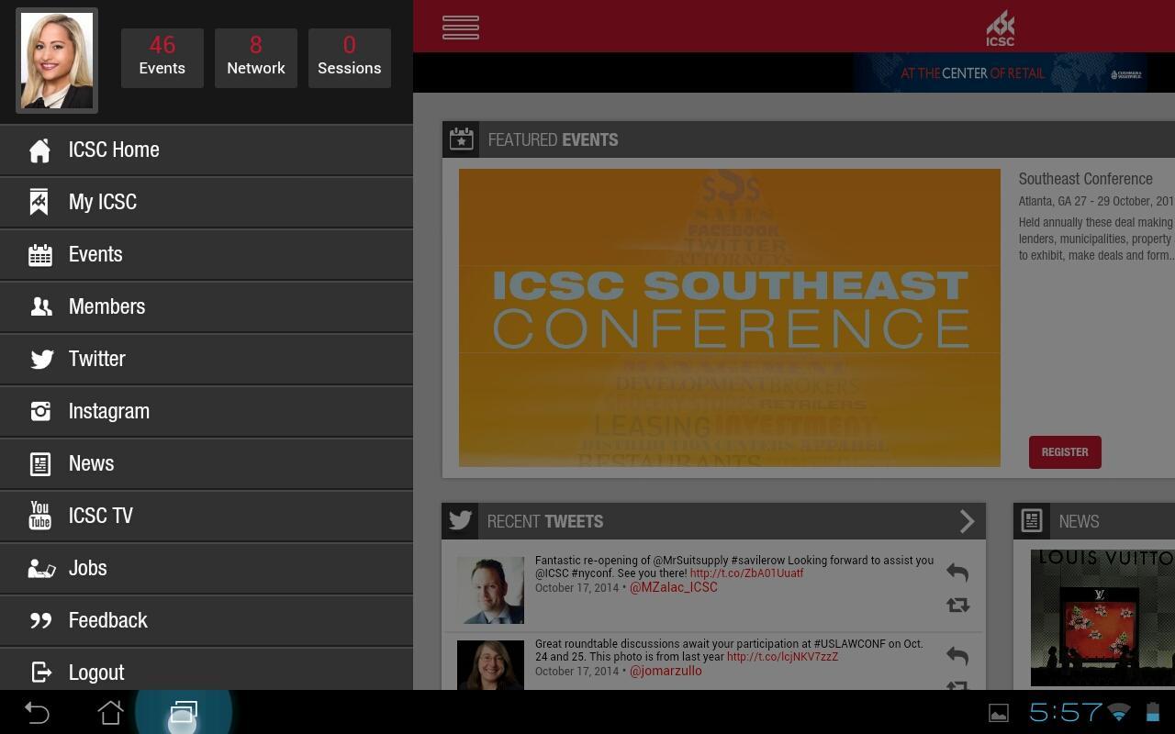1175x734 pixels.
Task: Open your profile photo thumbnail
Action: point(56,59)
